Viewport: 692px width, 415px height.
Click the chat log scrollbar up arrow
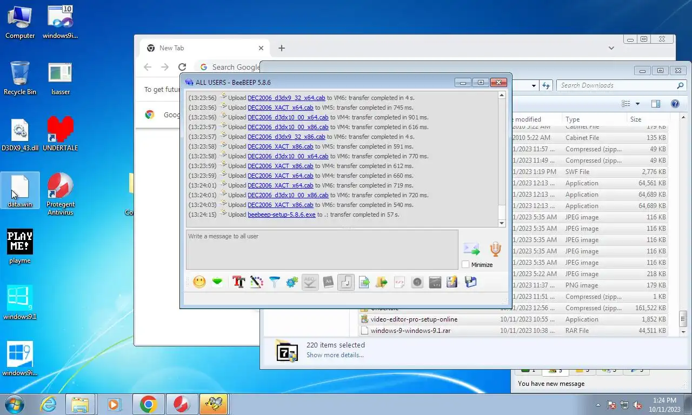[x=502, y=95]
